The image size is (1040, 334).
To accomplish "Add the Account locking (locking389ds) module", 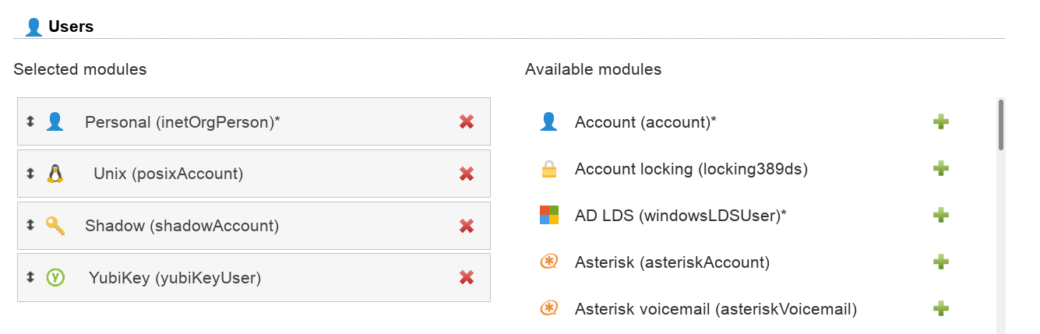I will 941,169.
